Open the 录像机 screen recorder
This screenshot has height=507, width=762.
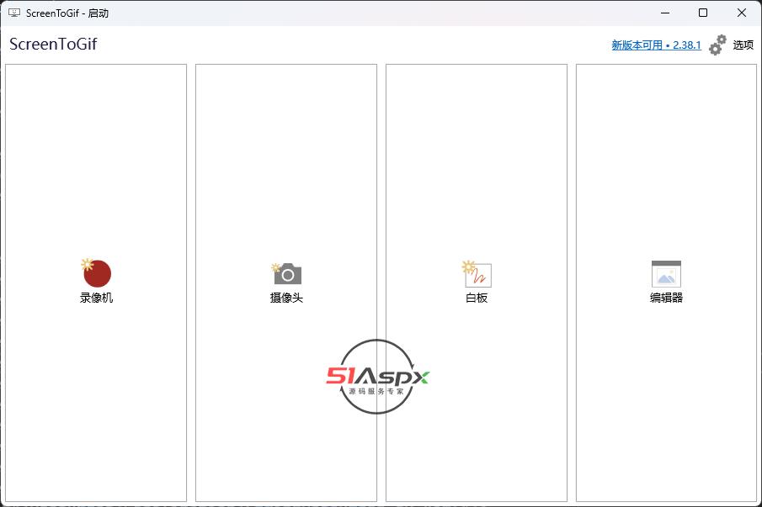coord(96,283)
